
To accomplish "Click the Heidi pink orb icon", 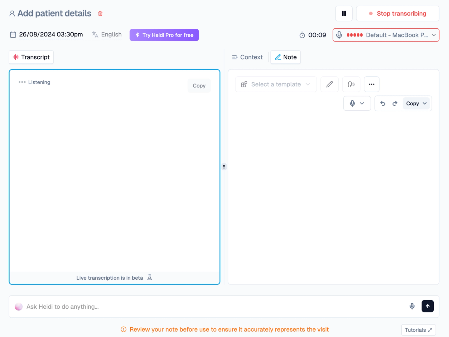I will tap(19, 307).
